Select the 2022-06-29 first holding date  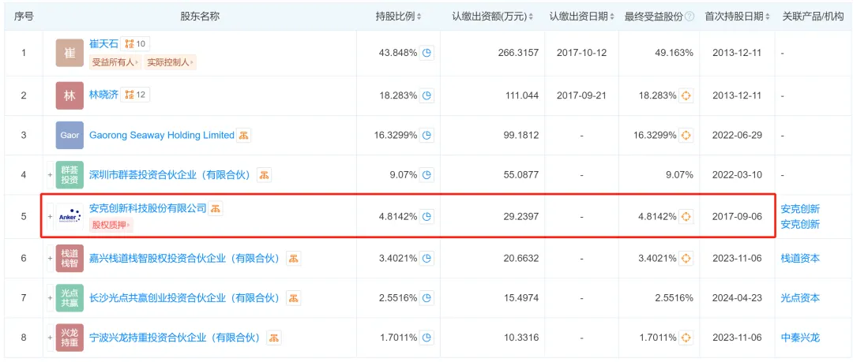pyautogui.click(x=737, y=136)
